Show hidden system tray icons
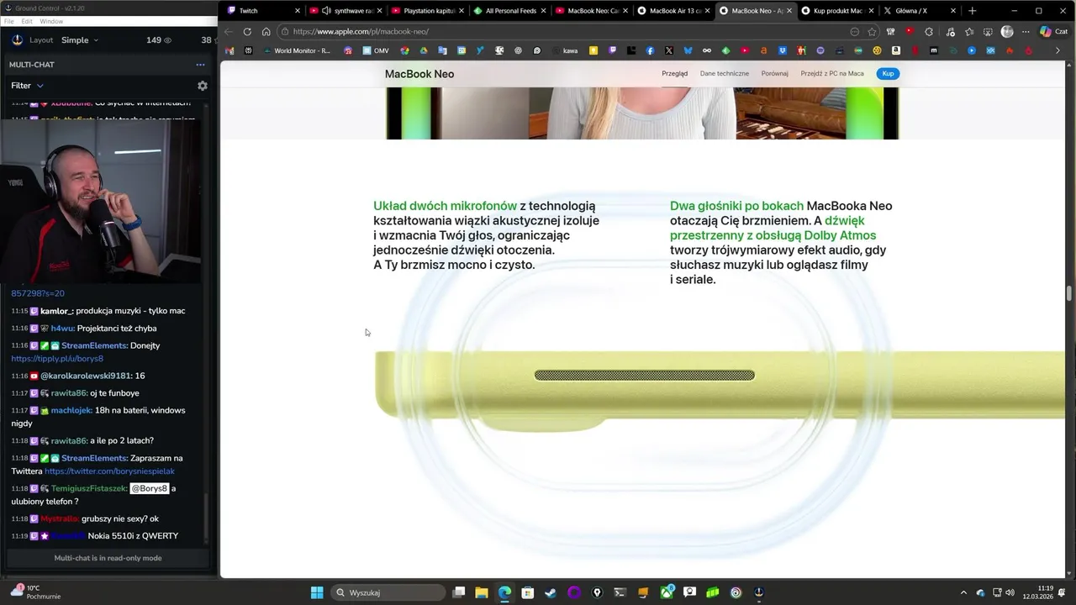The image size is (1076, 605). 963,592
